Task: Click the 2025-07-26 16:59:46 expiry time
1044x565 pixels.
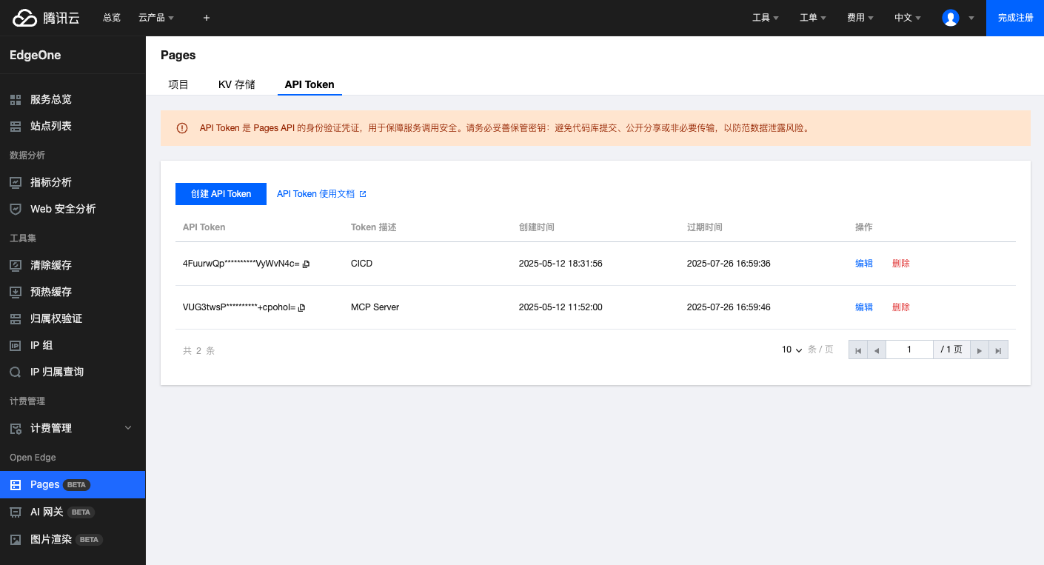Action: tap(729, 307)
